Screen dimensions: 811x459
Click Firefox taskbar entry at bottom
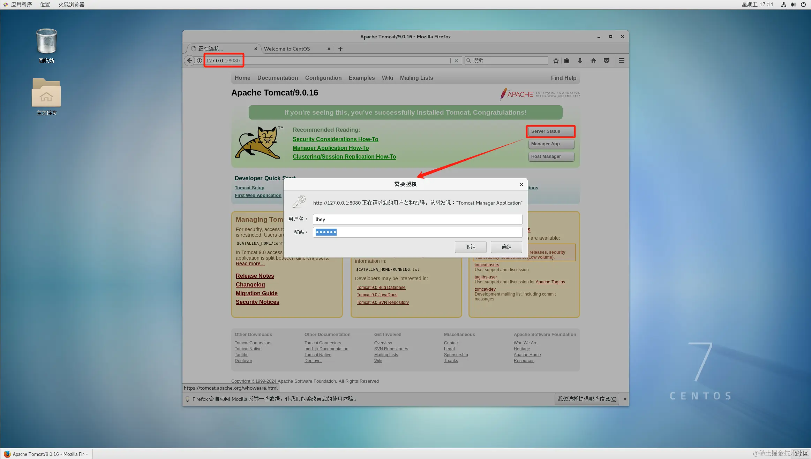click(x=46, y=454)
